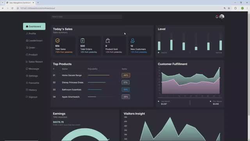The width and height of the screenshot is (250, 141).
Task: Click Bathroom Essentials sales badge
Action: click(125, 90)
